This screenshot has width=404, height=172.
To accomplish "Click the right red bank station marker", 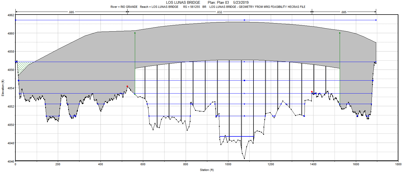I will tap(312, 92).
